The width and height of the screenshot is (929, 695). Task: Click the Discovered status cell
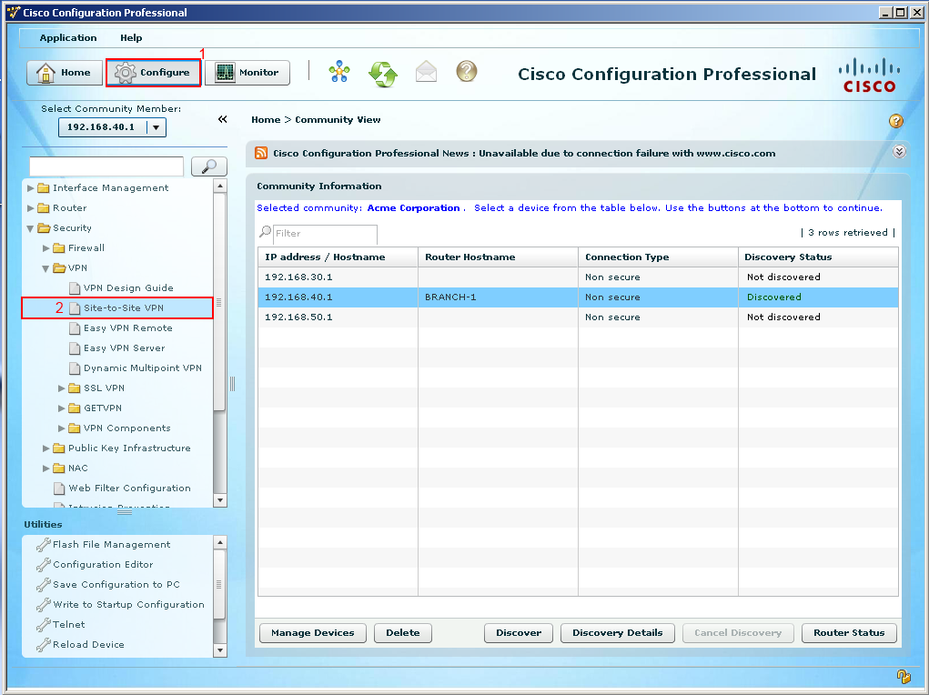coord(818,297)
